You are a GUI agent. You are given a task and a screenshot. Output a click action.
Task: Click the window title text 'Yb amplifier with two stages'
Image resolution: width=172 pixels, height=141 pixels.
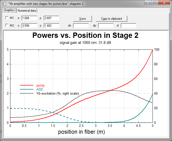tap(30, 4)
